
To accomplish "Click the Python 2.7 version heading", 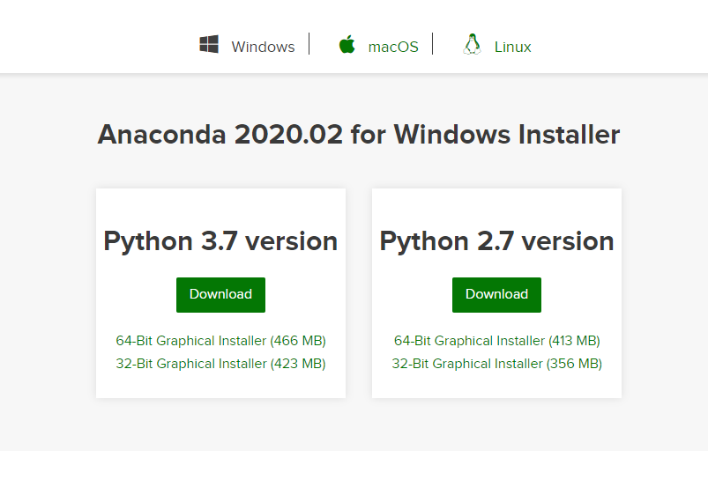I will coord(496,241).
